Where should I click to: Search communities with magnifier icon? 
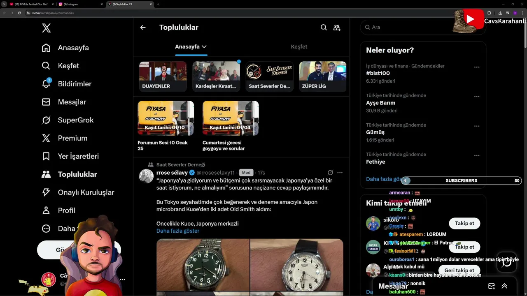[x=324, y=28]
